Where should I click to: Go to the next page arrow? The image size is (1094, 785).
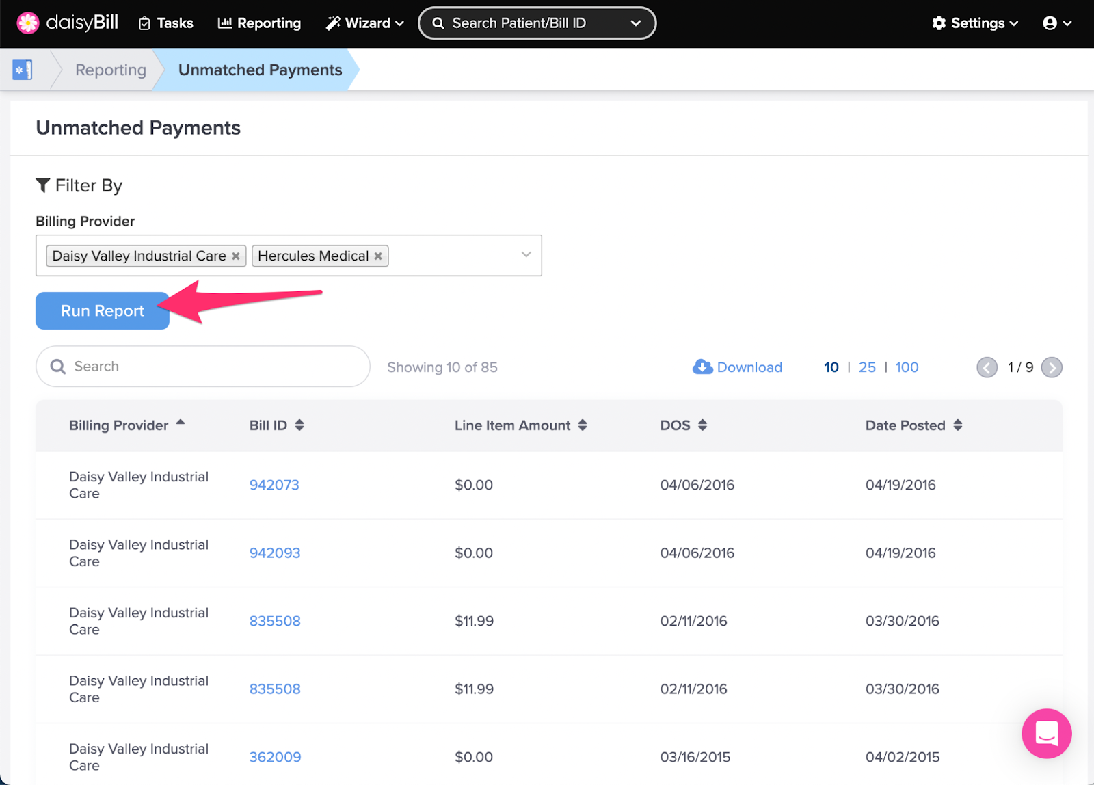tap(1052, 367)
